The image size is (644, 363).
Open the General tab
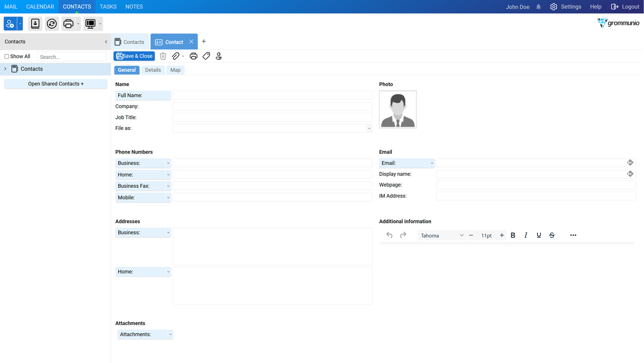click(x=127, y=70)
